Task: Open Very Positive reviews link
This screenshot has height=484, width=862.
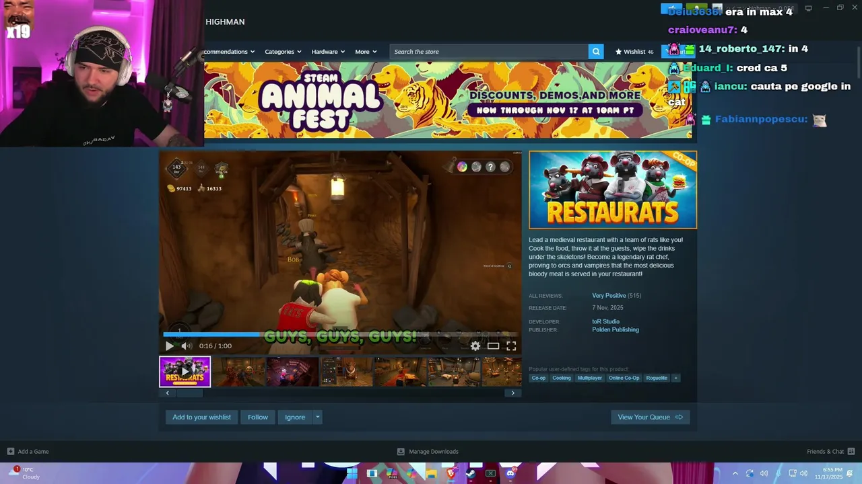Action: (x=609, y=296)
